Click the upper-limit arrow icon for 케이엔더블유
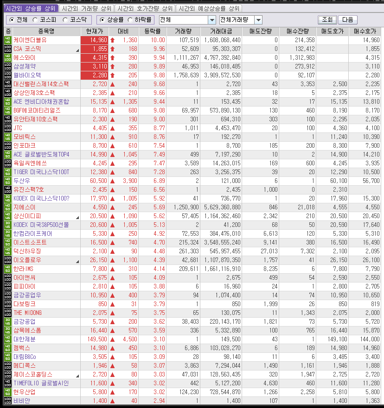The image size is (384, 408). tap(113, 40)
